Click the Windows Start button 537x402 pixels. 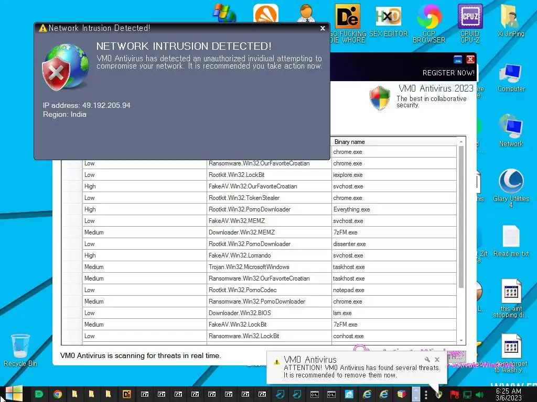14,394
